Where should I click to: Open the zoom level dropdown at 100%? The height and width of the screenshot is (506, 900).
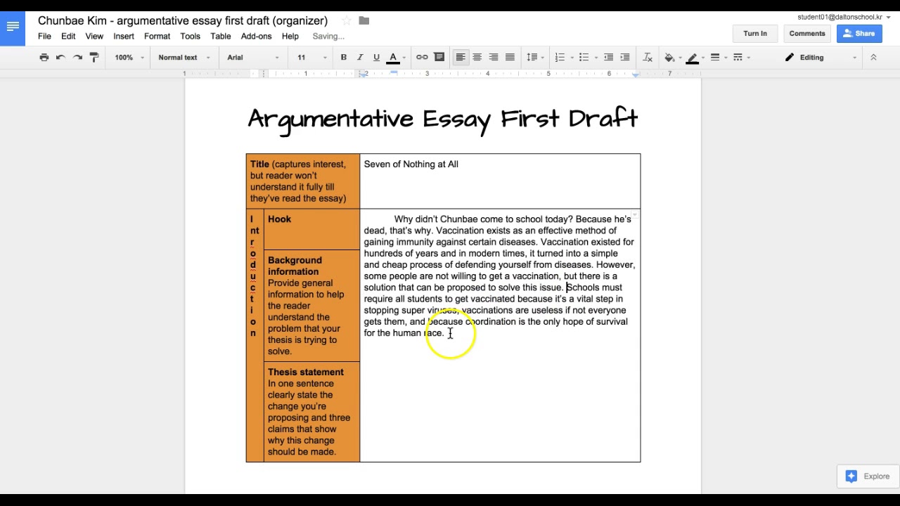pyautogui.click(x=129, y=58)
